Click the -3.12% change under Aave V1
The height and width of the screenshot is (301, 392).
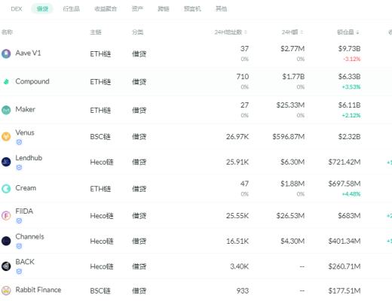(x=352, y=59)
